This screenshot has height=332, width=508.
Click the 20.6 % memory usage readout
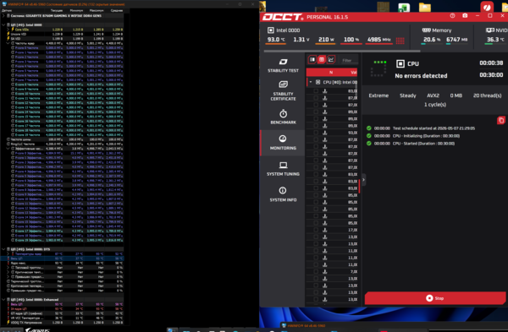pos(432,40)
